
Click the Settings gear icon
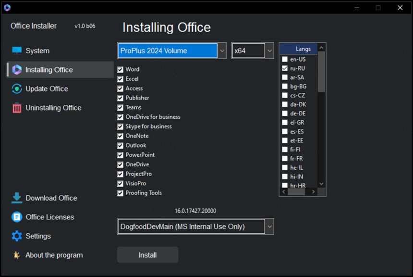pyautogui.click(x=17, y=236)
